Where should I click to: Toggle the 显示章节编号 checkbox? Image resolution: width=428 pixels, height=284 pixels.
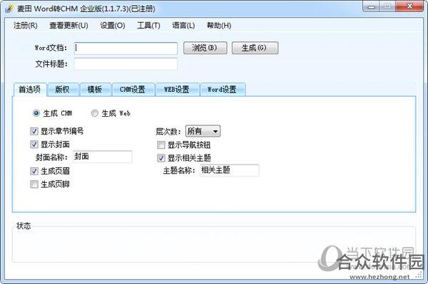[x=34, y=132]
